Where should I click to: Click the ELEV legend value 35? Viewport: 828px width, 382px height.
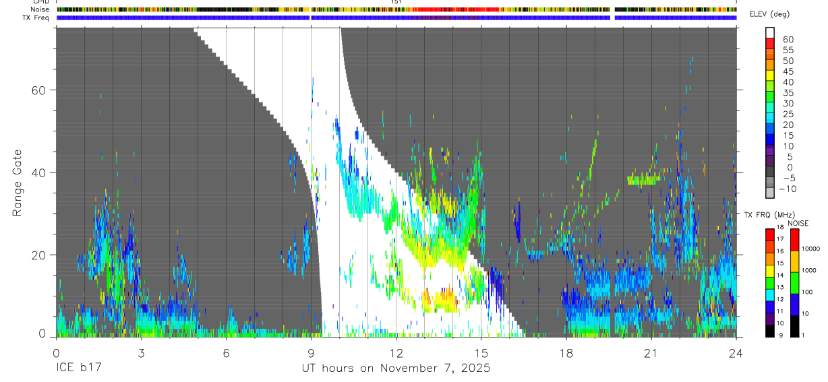pyautogui.click(x=788, y=93)
